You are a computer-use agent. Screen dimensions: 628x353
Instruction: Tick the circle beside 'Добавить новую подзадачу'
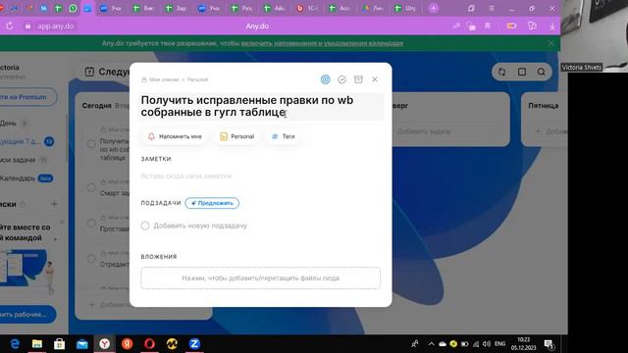[145, 226]
